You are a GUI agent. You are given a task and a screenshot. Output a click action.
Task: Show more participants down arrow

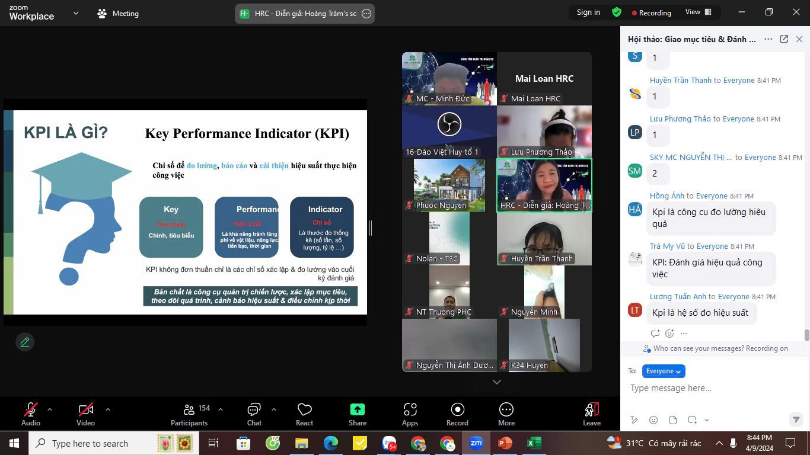[497, 382]
